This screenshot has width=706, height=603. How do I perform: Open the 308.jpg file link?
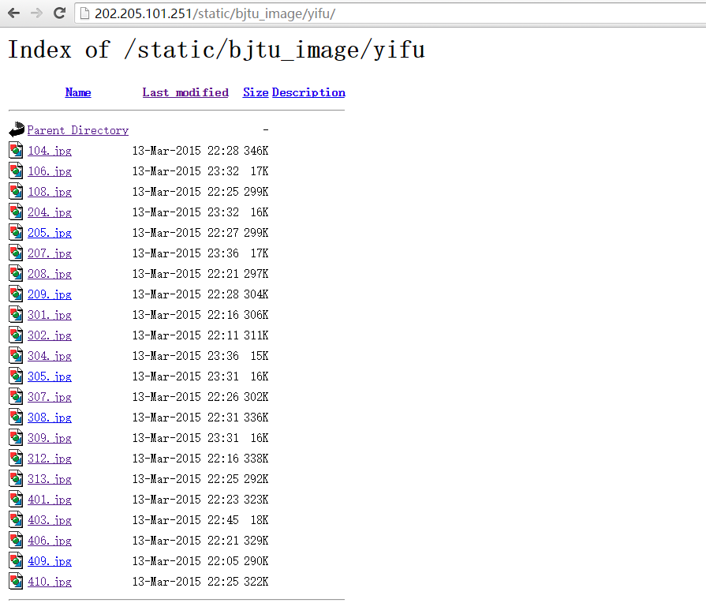click(x=50, y=418)
